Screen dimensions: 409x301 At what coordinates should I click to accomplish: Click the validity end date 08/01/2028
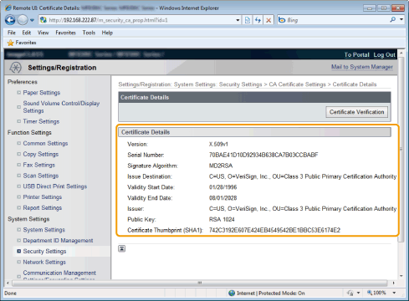[222, 198]
